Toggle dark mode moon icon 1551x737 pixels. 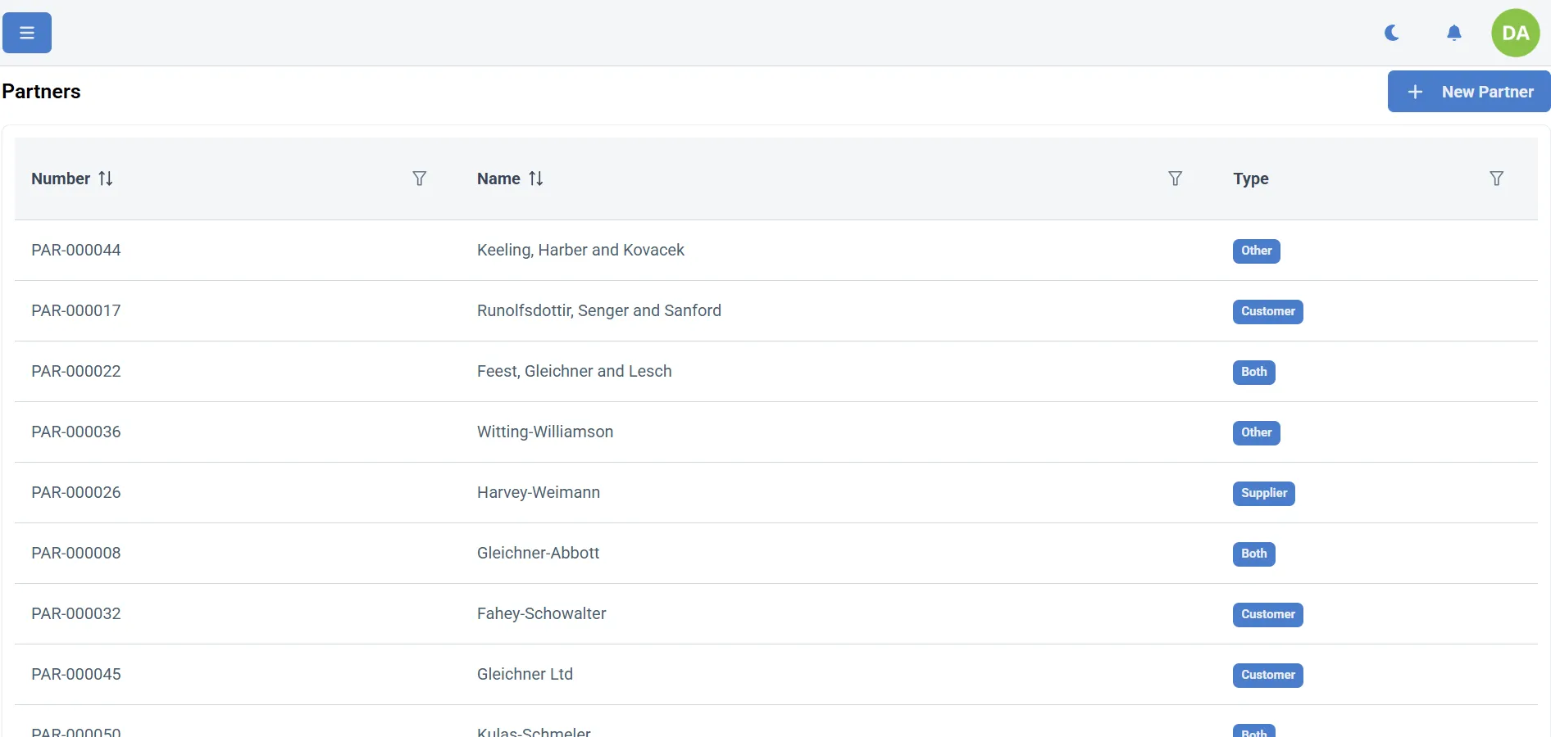tap(1391, 33)
